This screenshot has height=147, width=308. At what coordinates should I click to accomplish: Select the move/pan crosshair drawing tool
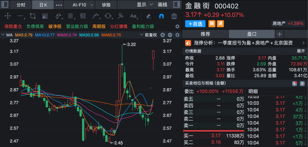pyautogui.click(x=8, y=16)
